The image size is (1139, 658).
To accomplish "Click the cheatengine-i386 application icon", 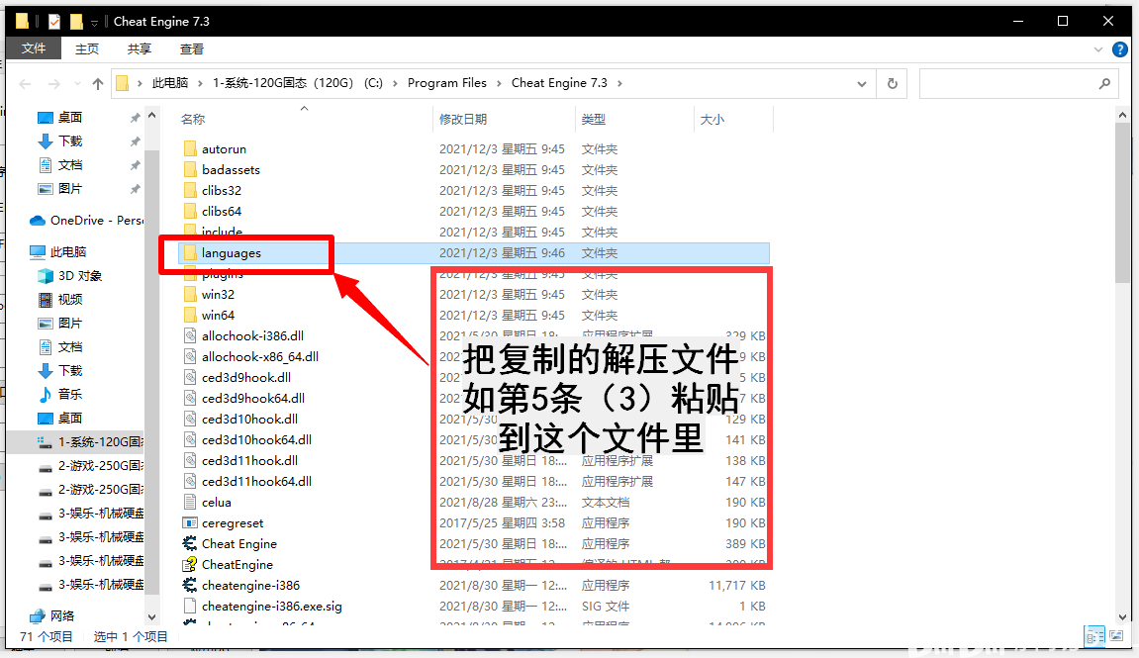I will (x=190, y=586).
